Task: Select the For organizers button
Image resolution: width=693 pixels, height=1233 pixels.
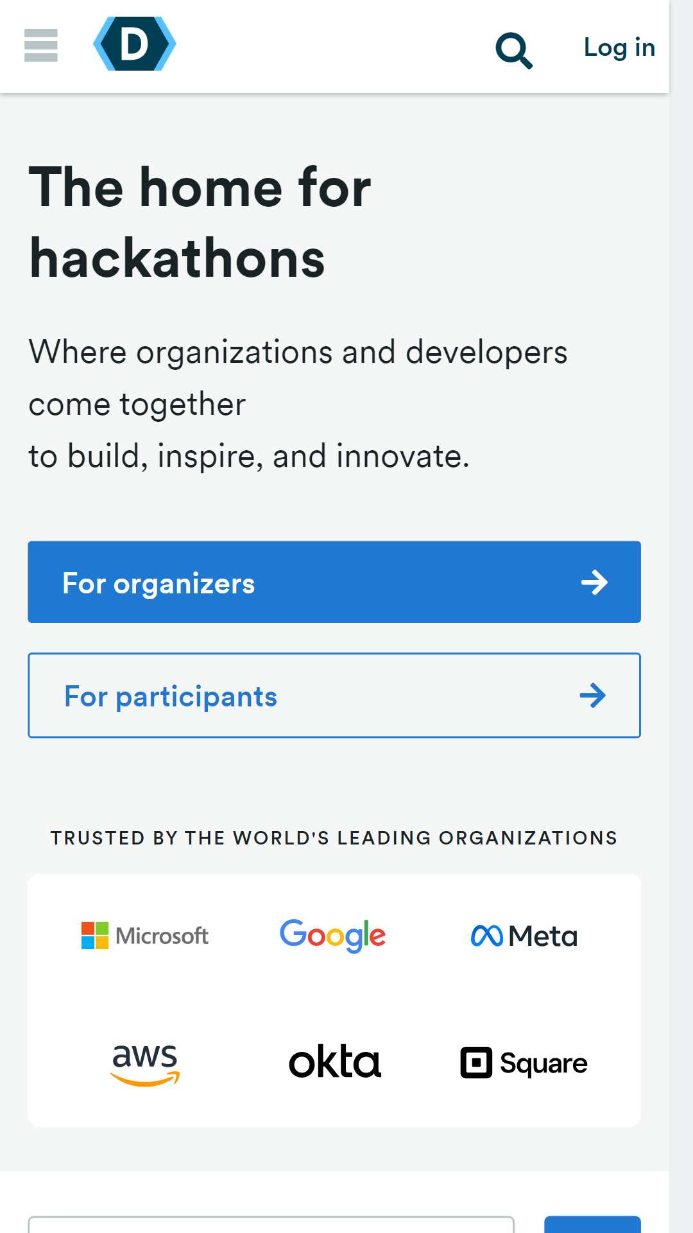Action: click(x=334, y=582)
